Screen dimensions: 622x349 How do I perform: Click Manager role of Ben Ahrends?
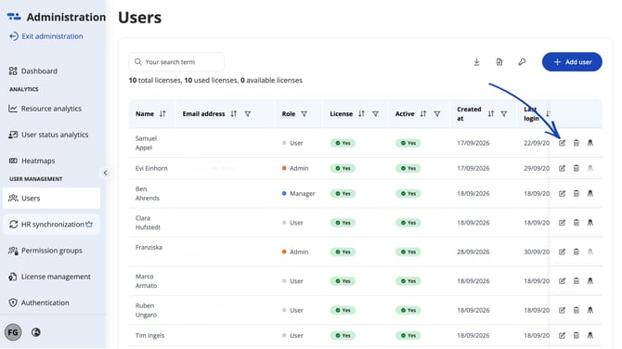[x=298, y=194]
